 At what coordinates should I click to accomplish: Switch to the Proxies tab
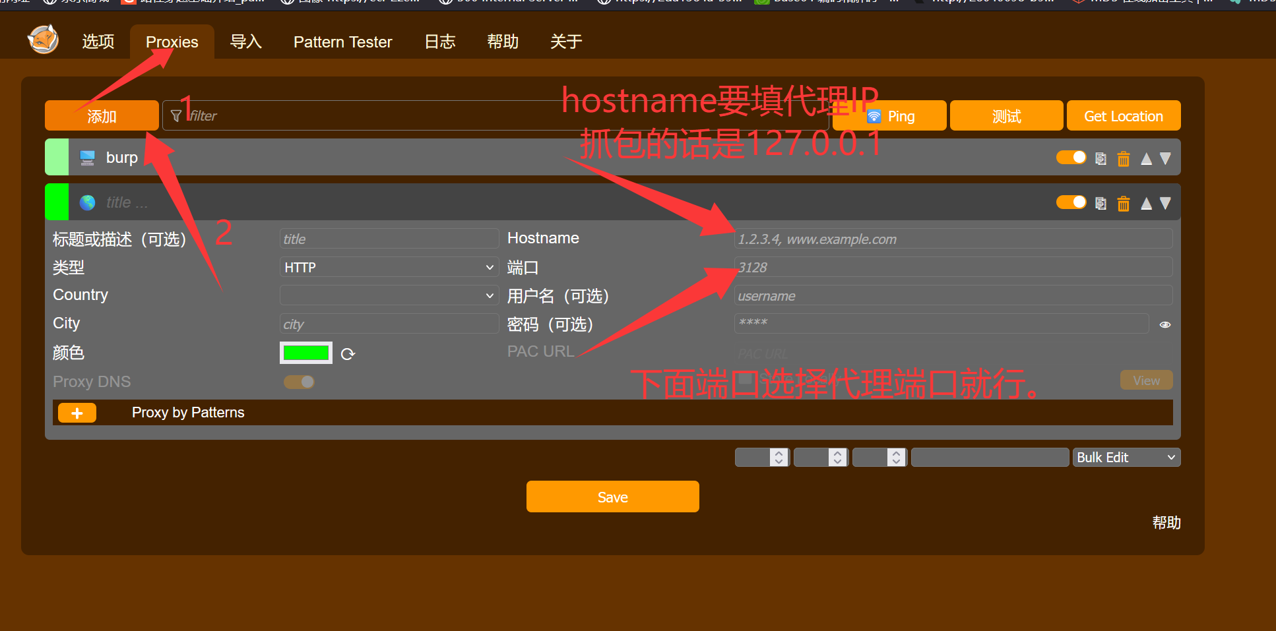point(172,42)
